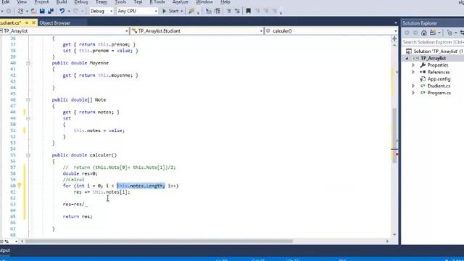Image resolution: width=464 pixels, height=261 pixels.
Task: Uncomment the selected lines icon
Action: point(237,11)
